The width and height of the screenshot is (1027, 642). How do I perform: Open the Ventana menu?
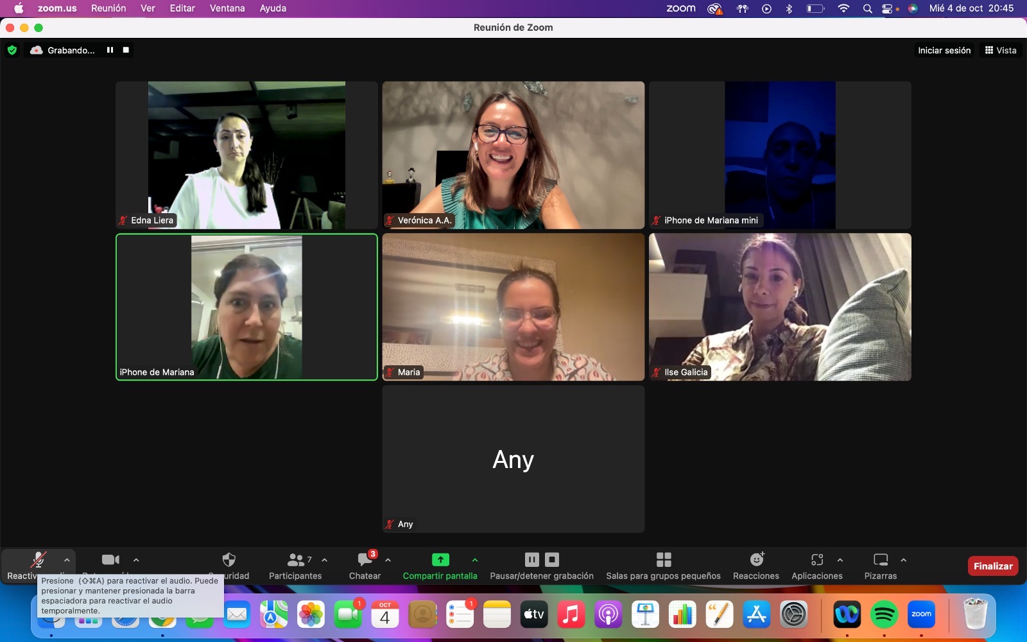pos(227,8)
